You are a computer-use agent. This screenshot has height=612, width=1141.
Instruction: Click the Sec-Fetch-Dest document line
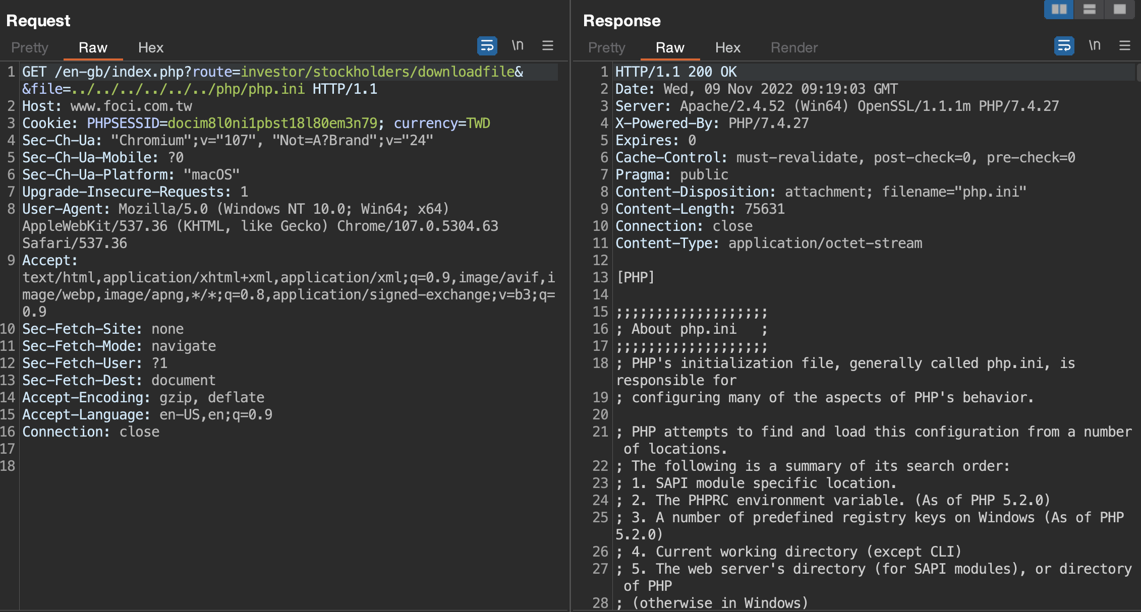coord(119,380)
